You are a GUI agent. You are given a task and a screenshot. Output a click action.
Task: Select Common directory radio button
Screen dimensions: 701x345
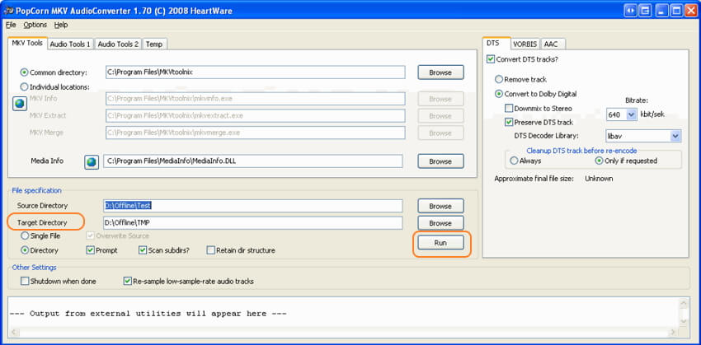[25, 72]
